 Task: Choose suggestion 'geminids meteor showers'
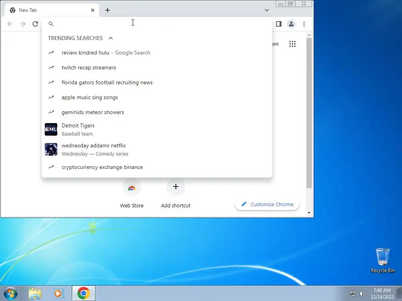pos(157,112)
